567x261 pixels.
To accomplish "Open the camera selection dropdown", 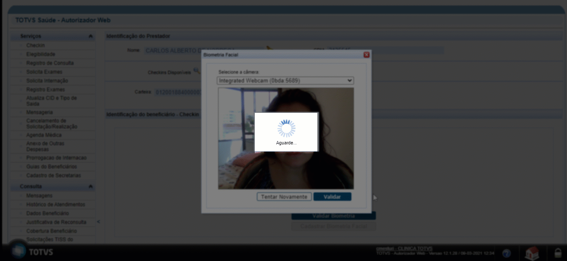I will pyautogui.click(x=286, y=80).
